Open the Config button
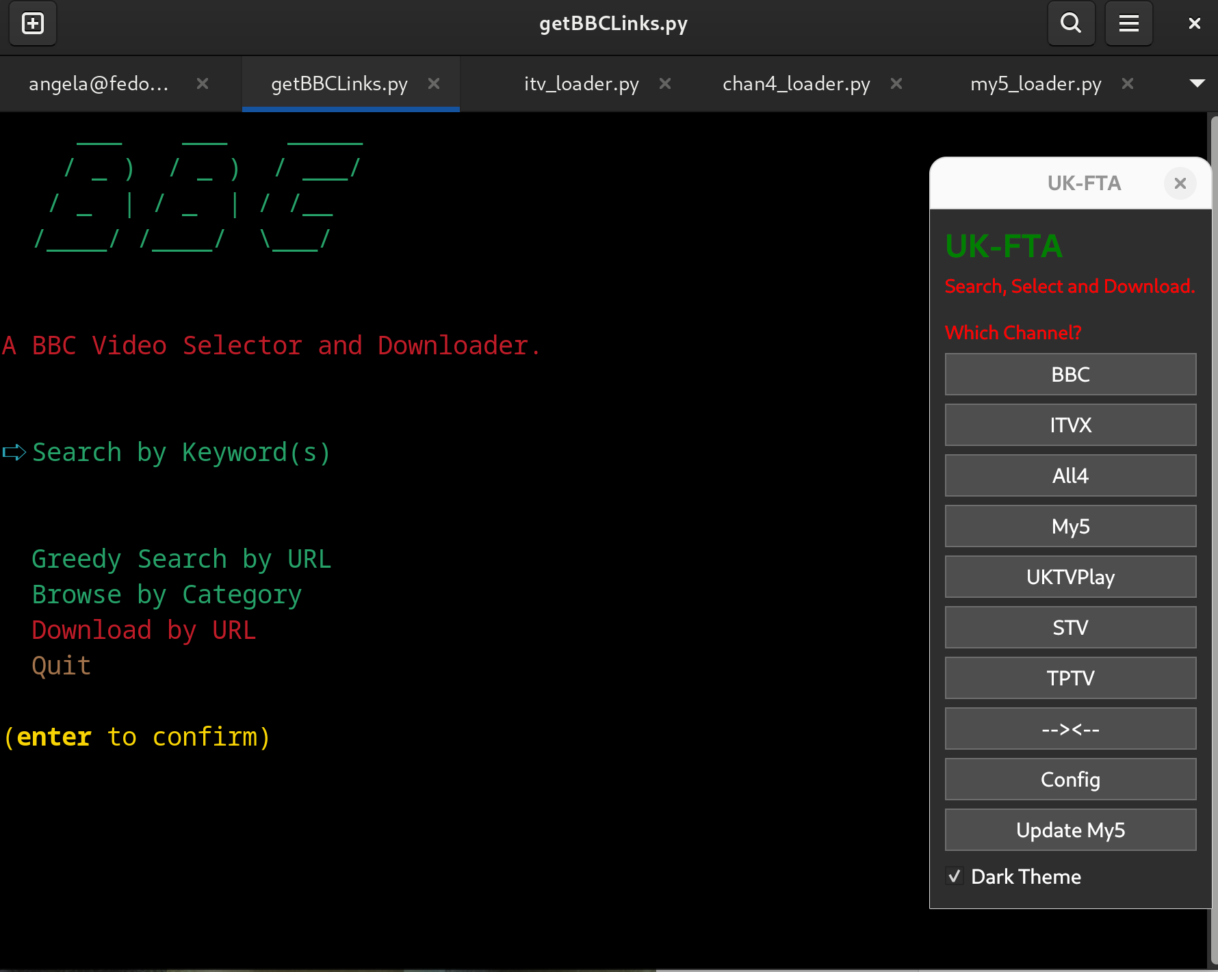 click(x=1070, y=779)
